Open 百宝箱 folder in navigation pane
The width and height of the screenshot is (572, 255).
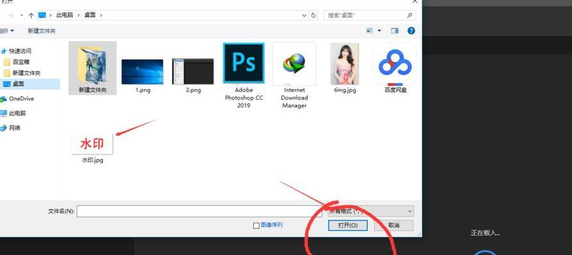(20, 62)
